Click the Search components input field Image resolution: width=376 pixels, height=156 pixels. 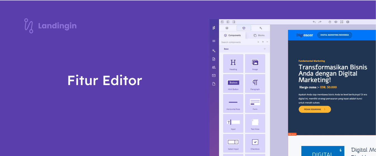[237, 42]
